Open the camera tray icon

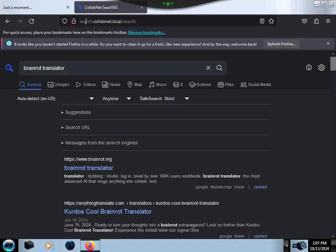click(299, 245)
